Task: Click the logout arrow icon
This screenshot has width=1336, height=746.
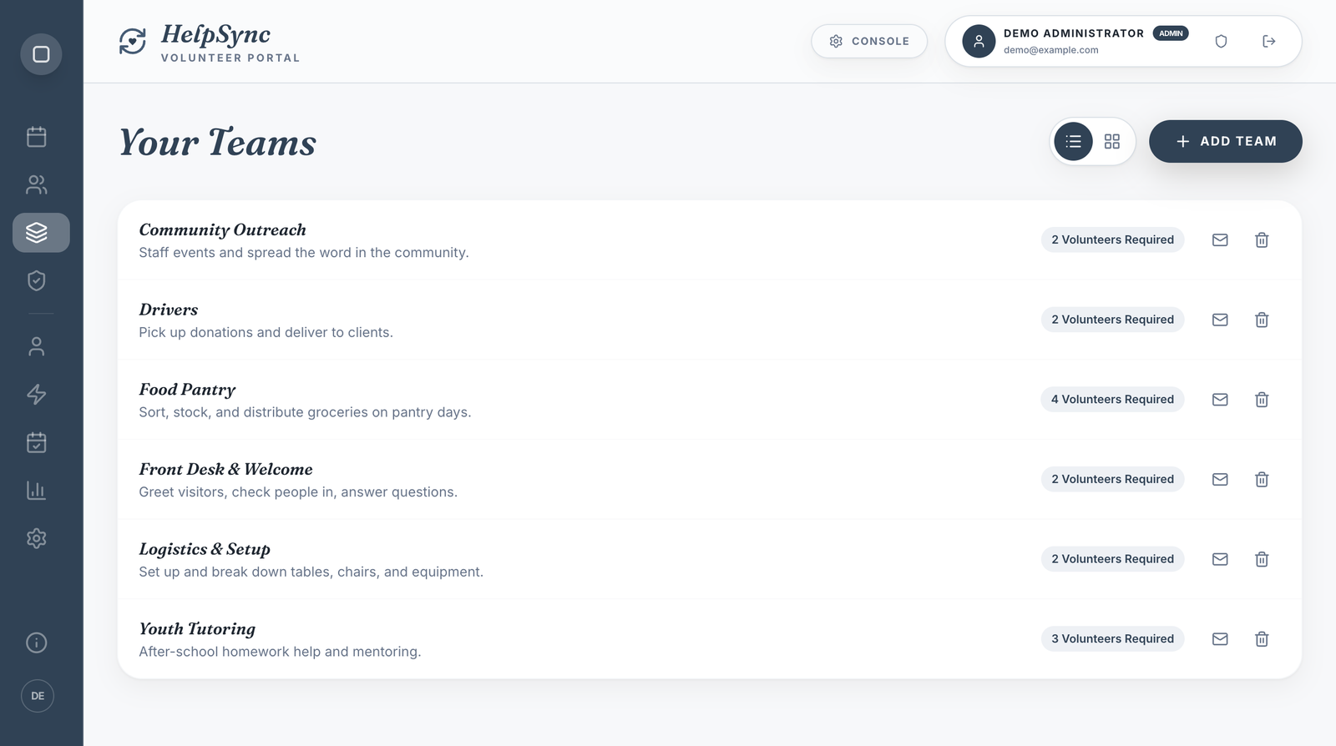Action: [x=1269, y=41]
